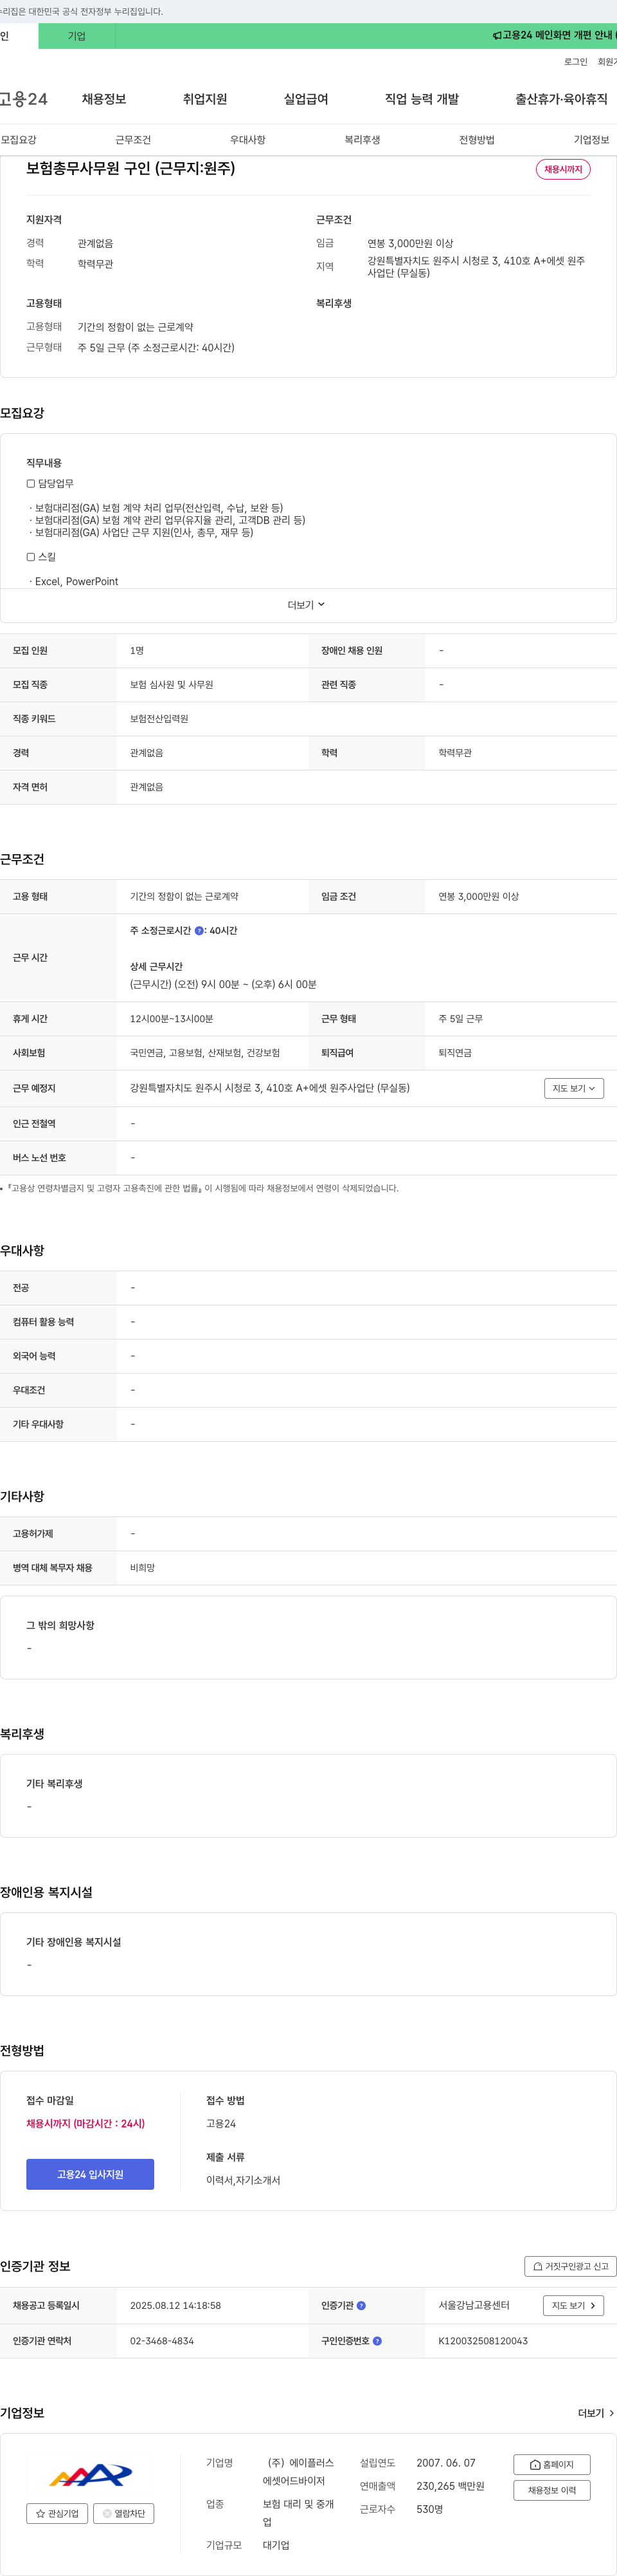Click the star icon in the 관심기업 button
This screenshot has height=2576, width=617.
tap(40, 2513)
